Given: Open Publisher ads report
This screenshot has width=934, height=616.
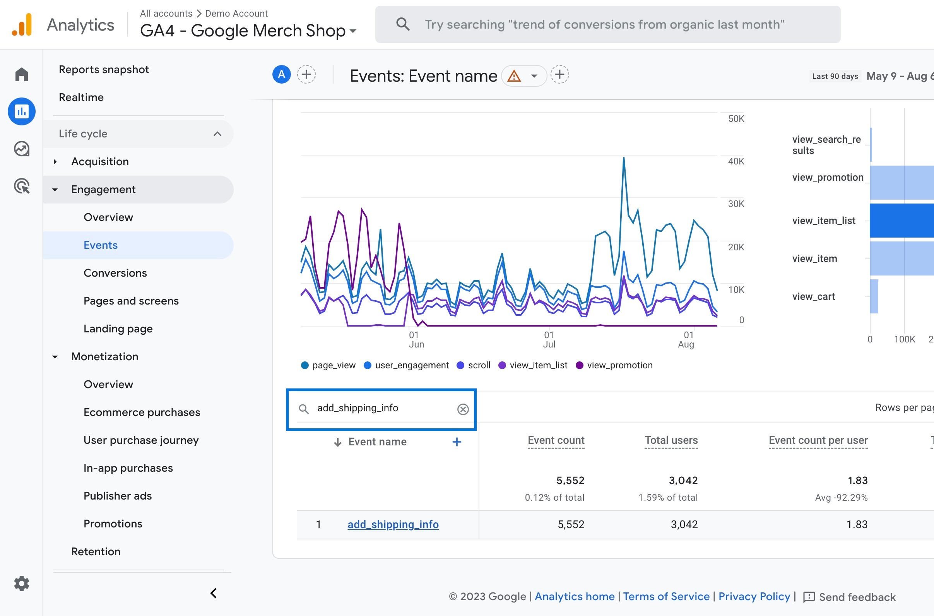Looking at the screenshot, I should [118, 496].
